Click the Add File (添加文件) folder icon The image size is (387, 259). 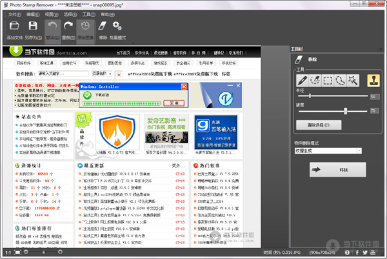point(14,26)
